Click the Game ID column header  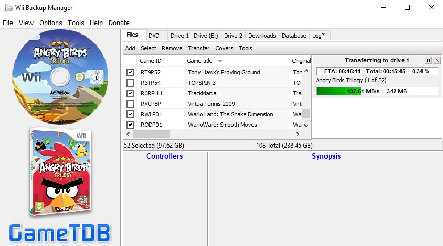[x=160, y=61]
